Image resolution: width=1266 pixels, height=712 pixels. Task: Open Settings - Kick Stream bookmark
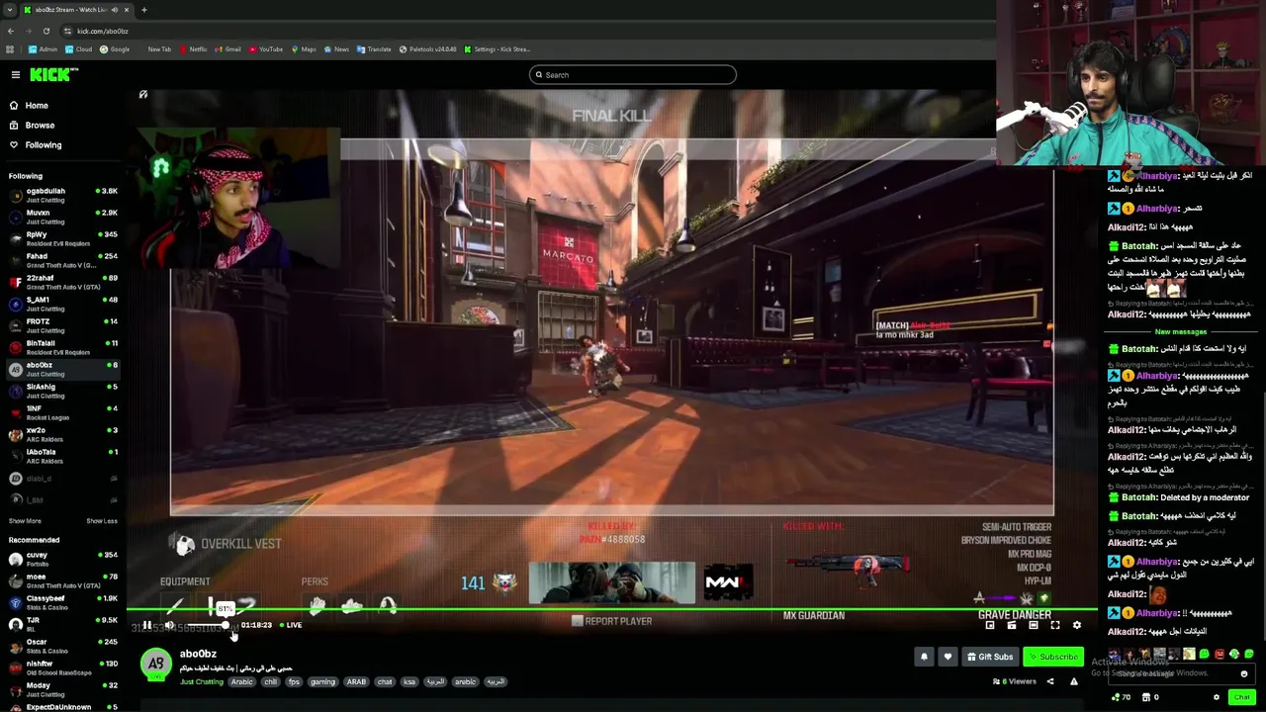pos(497,48)
